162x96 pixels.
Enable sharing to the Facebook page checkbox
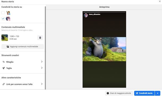[3, 13]
